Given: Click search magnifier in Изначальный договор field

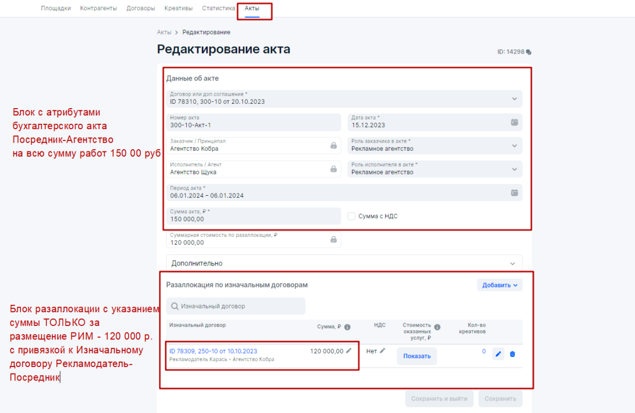Looking at the screenshot, I should click(174, 306).
